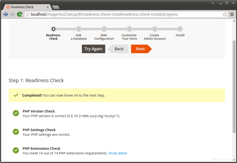Open the Chrome hamburger menu
Image resolution: width=237 pixels, height=163 pixels.
[232, 14]
